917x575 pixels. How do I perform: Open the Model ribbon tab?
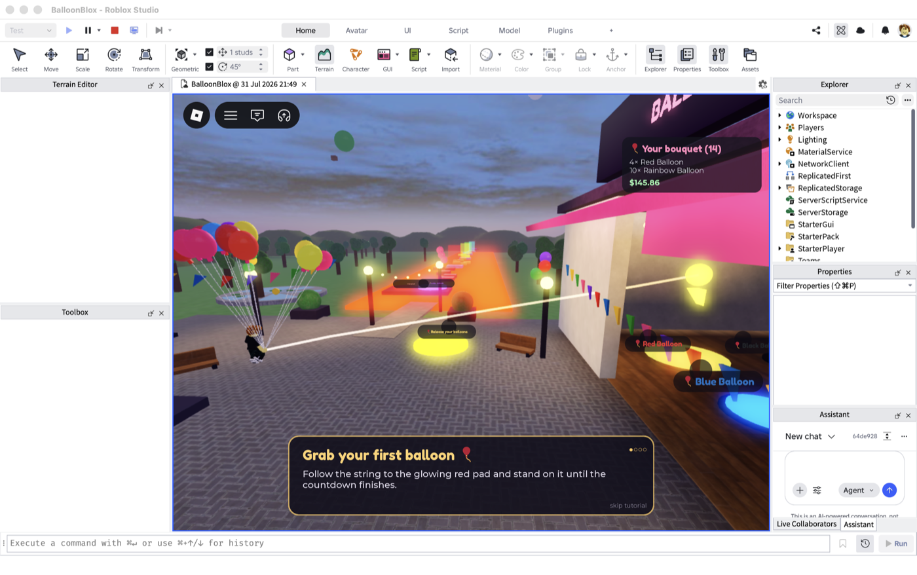(x=510, y=30)
